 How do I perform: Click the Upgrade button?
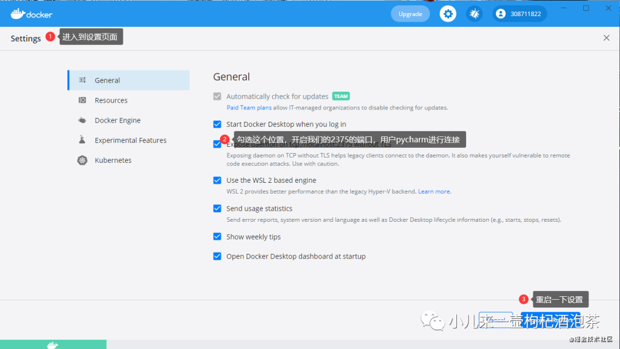[x=410, y=14]
